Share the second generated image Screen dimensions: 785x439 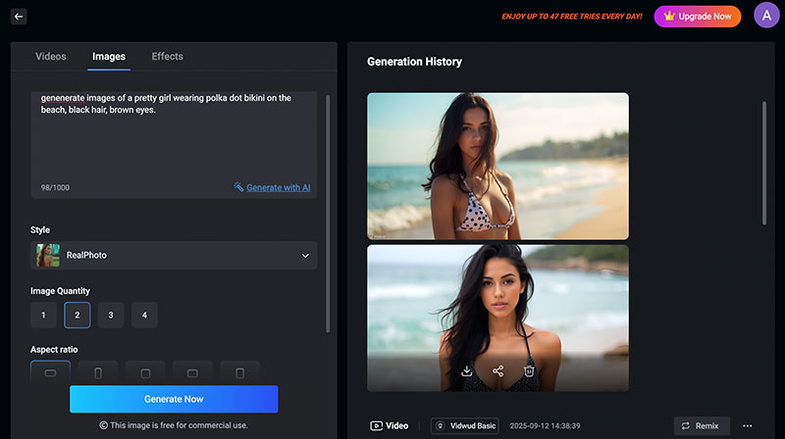point(497,371)
